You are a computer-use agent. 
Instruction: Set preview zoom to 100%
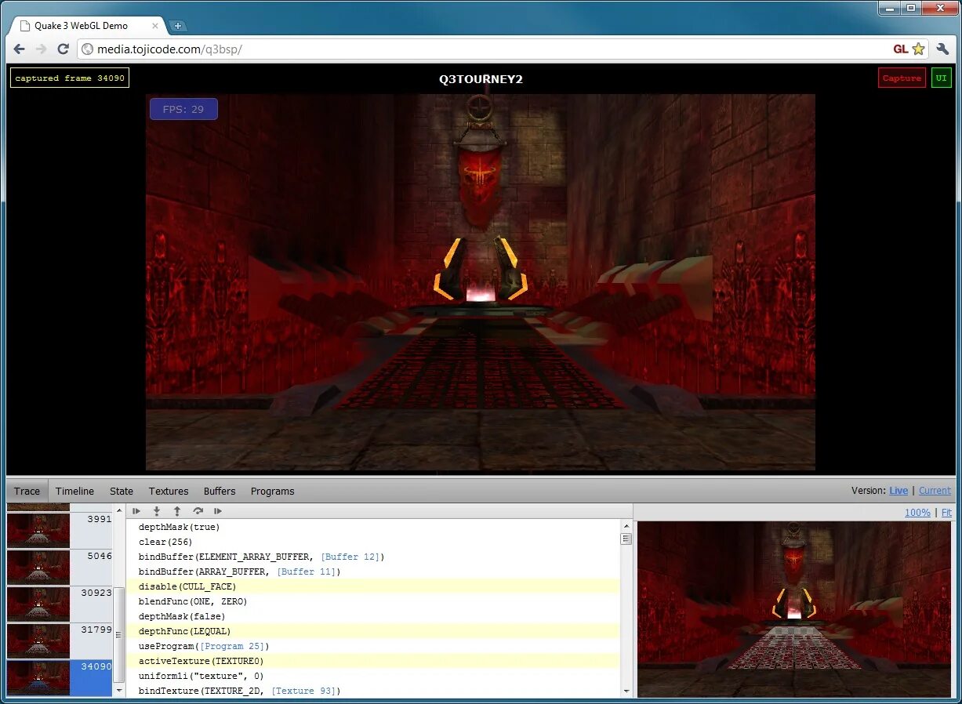click(x=917, y=512)
